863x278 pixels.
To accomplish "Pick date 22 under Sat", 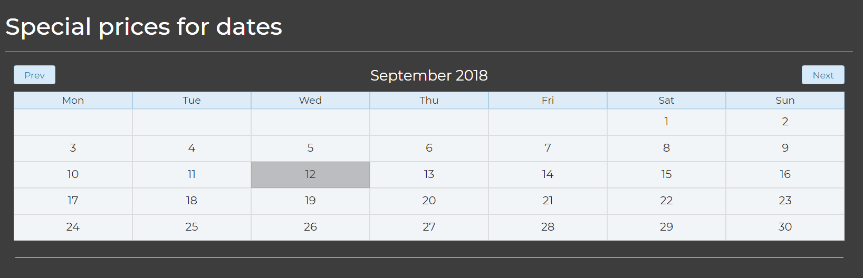I will point(666,201).
